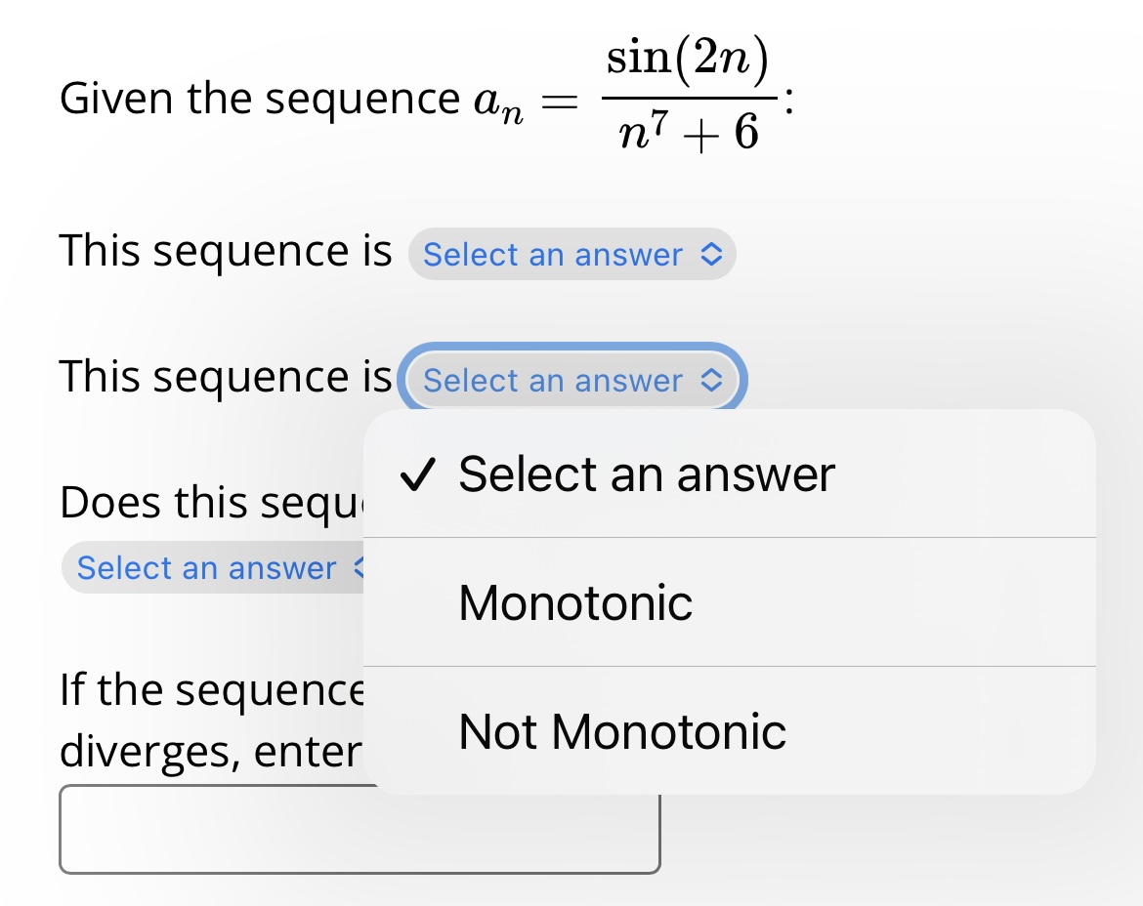1143x906 pixels.
Task: Choose Monotonic from the open menu
Action: tap(574, 602)
